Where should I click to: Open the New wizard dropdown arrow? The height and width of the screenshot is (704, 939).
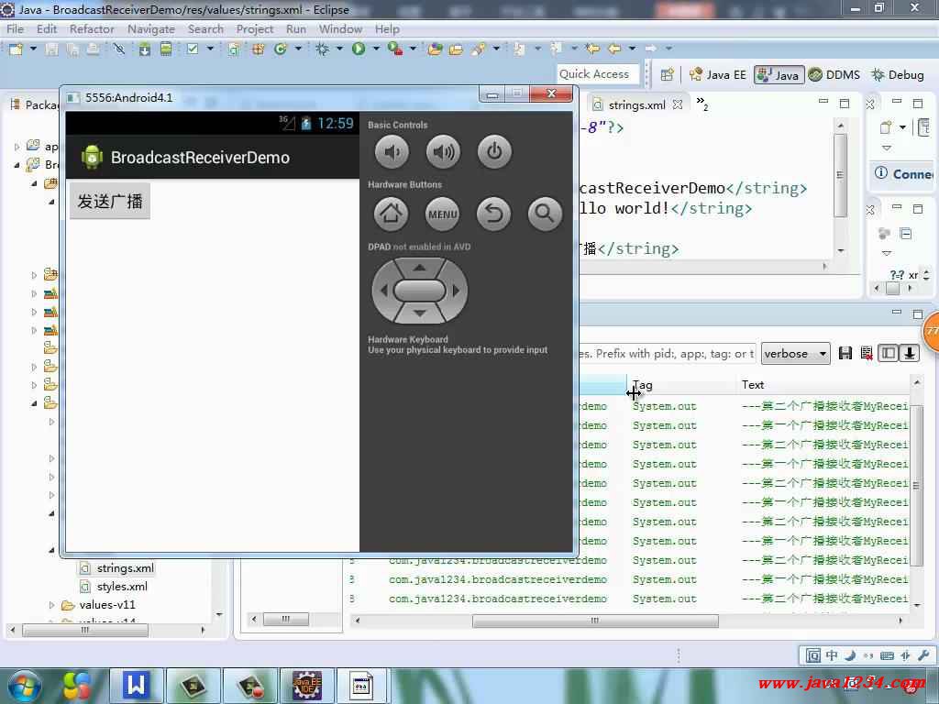[33, 49]
